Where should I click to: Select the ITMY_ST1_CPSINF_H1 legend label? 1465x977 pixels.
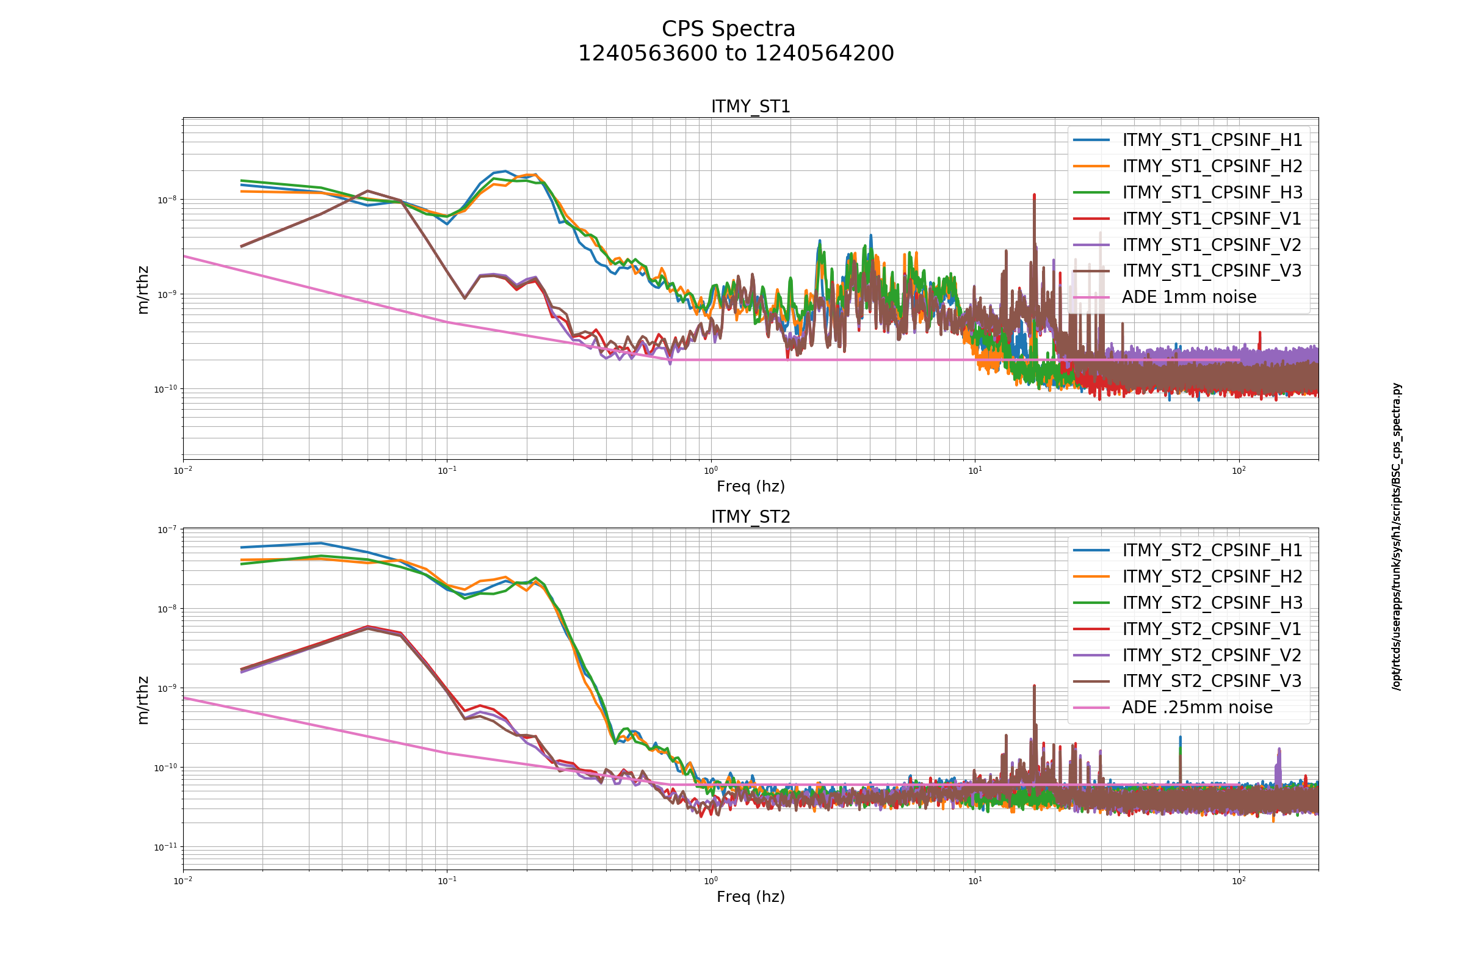point(1212,140)
